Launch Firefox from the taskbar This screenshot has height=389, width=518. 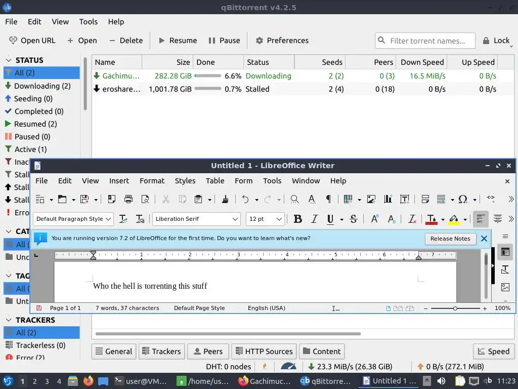pyautogui.click(x=88, y=381)
